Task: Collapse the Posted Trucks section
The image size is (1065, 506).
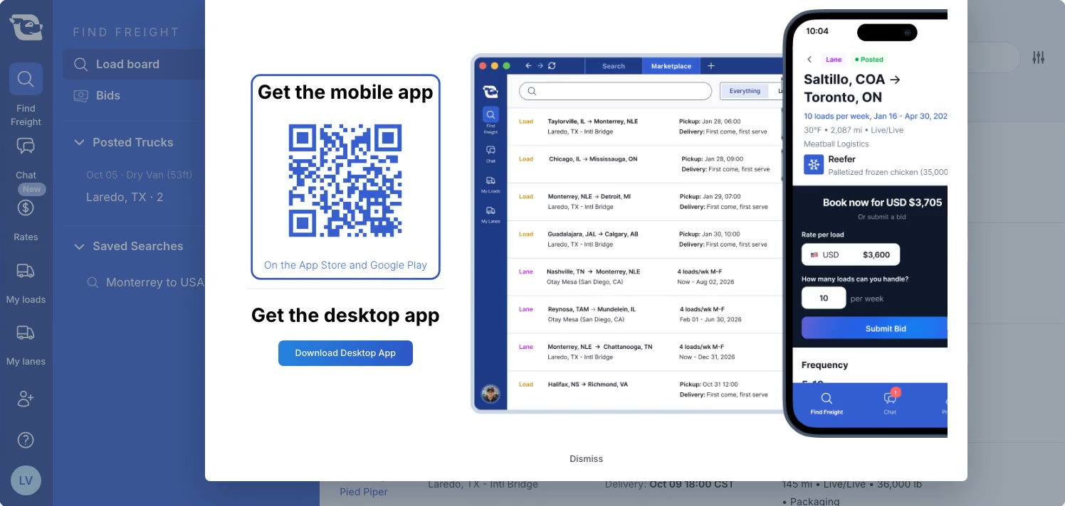Action: coord(79,142)
